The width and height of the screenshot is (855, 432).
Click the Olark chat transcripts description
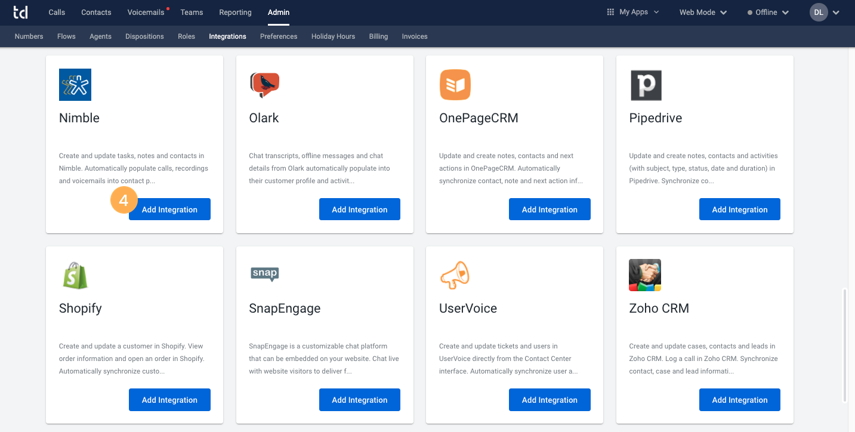pos(319,168)
